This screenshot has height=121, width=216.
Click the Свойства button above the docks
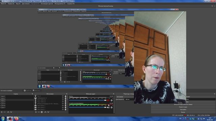[x=28, y=90]
